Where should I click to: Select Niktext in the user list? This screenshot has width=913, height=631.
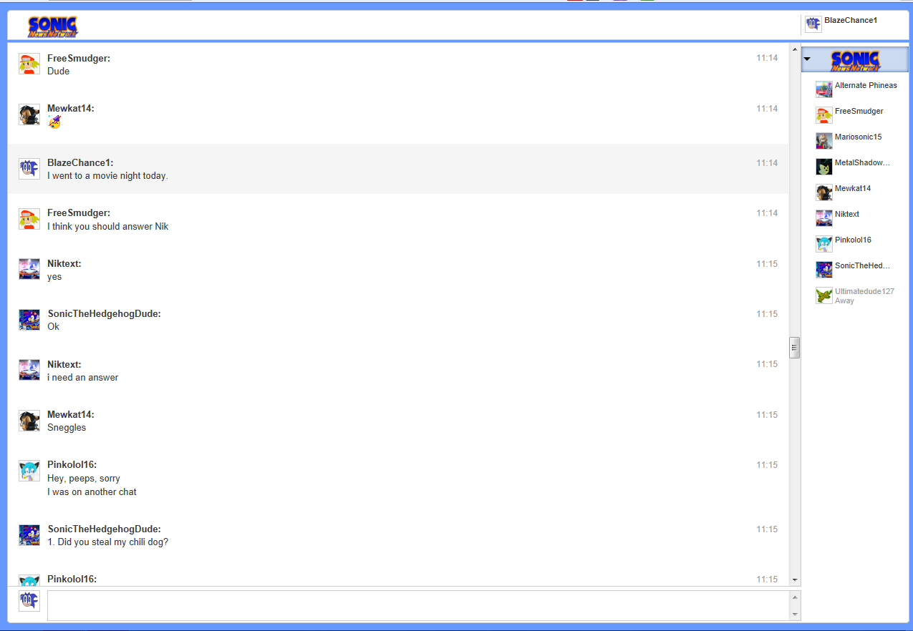coord(846,214)
